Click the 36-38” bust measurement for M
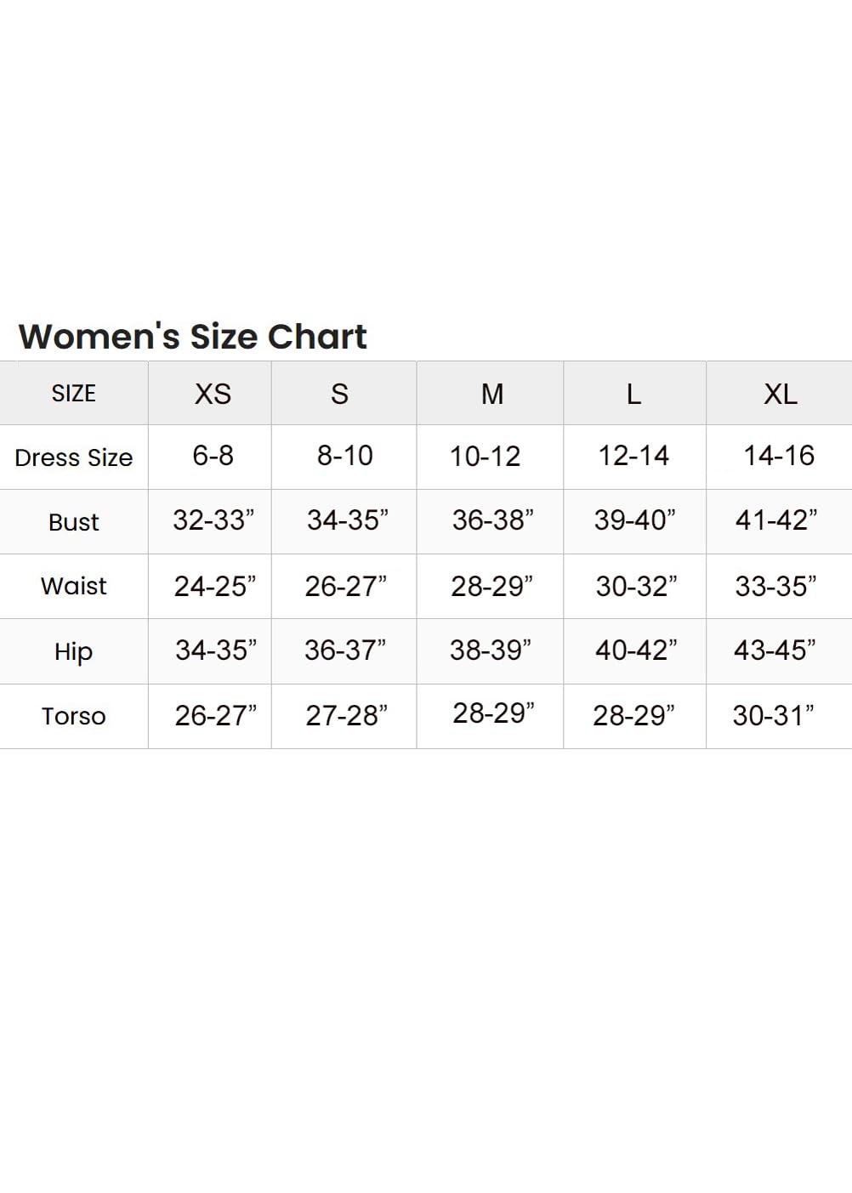Screen dimensions: 852x1193 [x=492, y=520]
